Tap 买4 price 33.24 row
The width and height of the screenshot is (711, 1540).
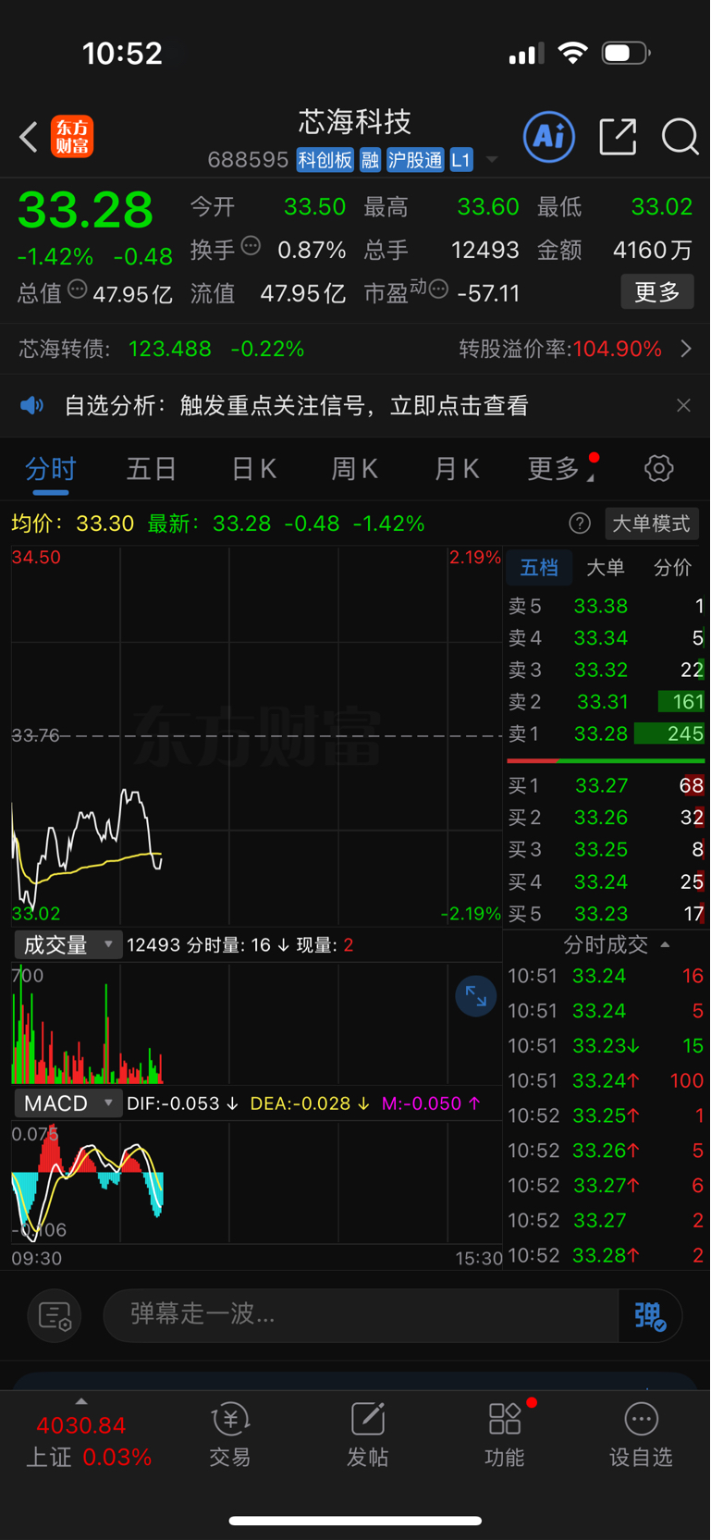606,881
